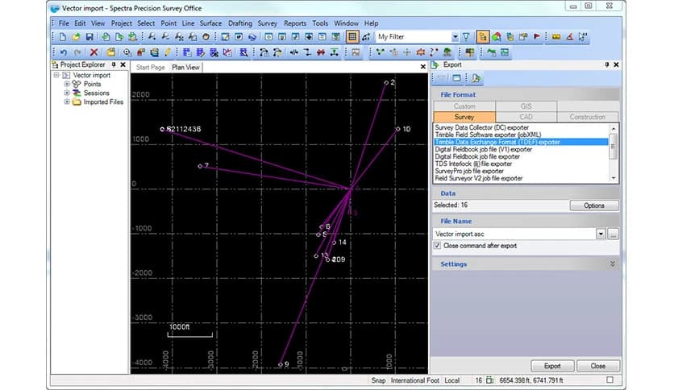Expand the Imported Files tree node
This screenshot has height=390, width=674.
(x=67, y=102)
